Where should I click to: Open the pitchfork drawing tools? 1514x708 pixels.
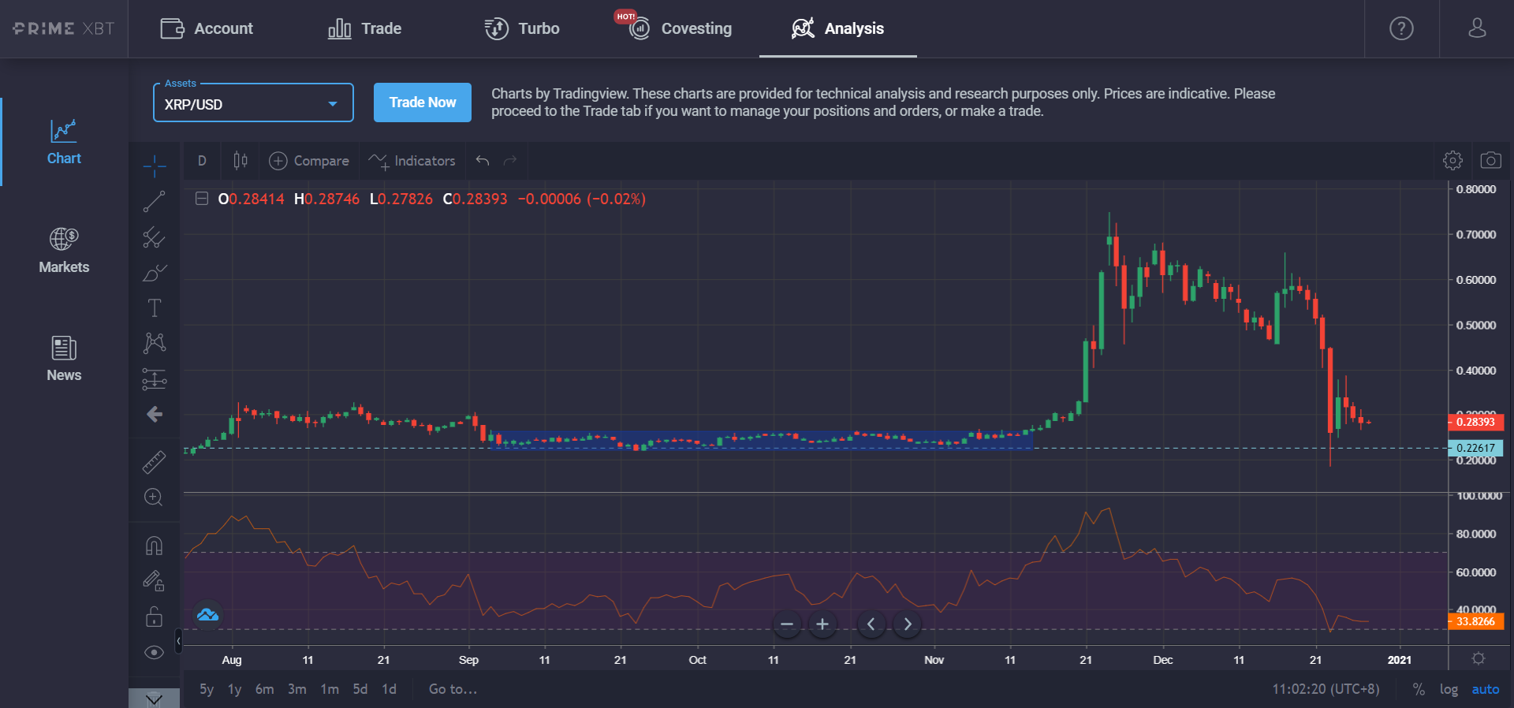(155, 237)
